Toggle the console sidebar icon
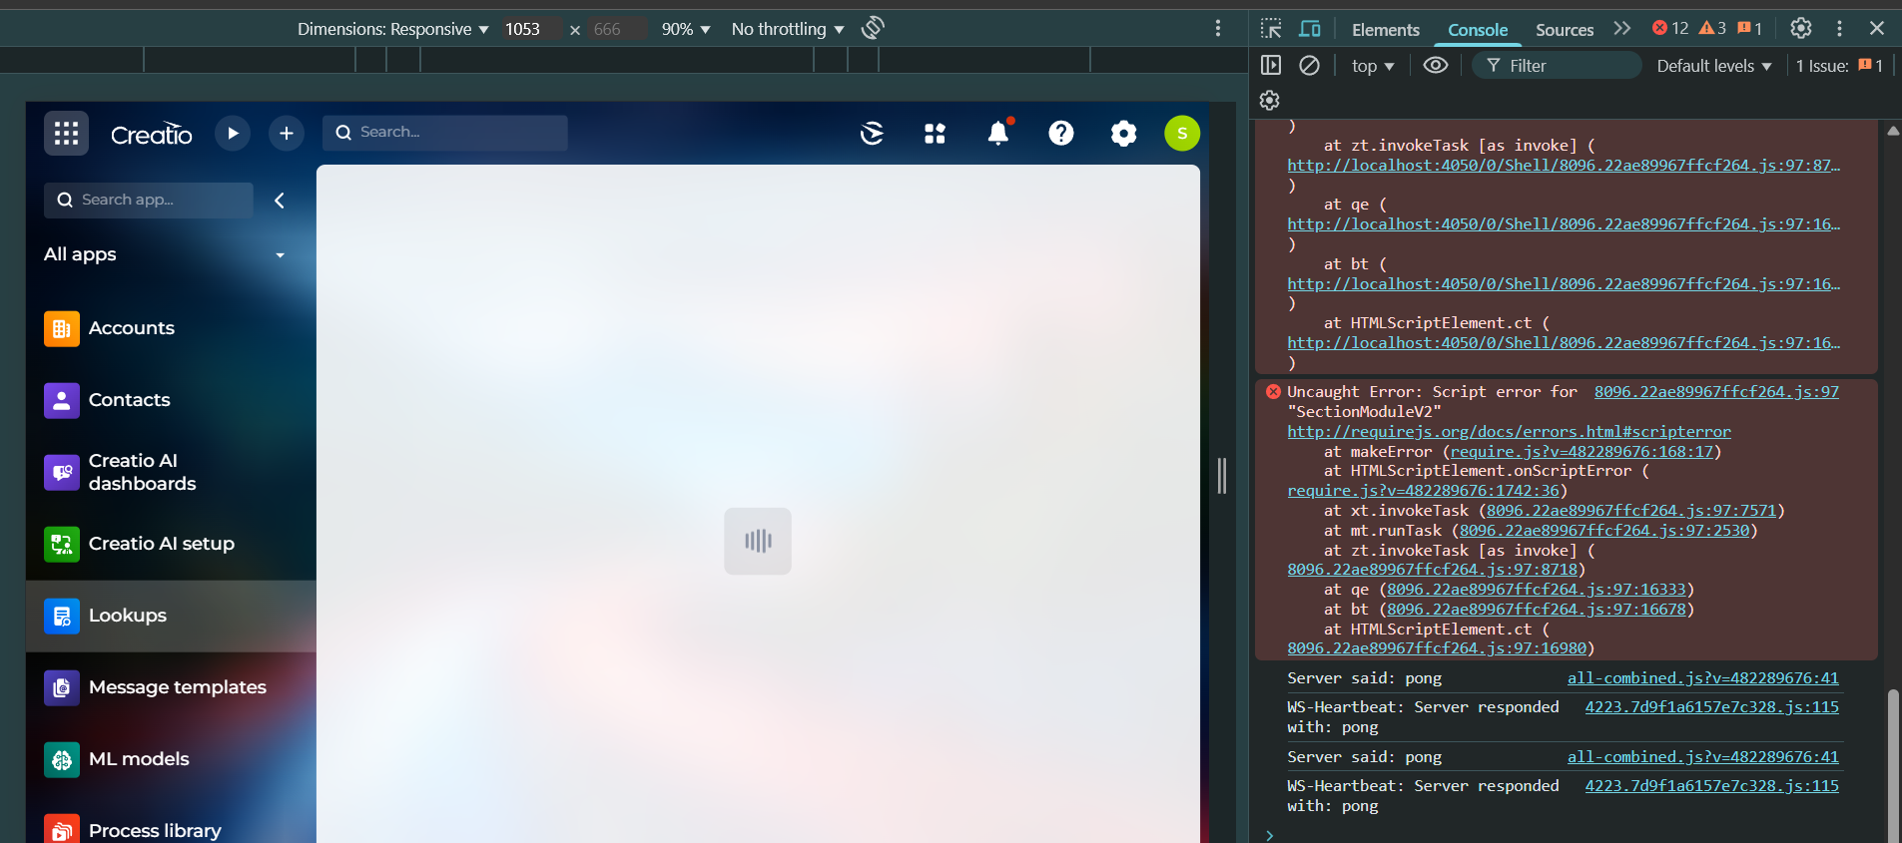1902x843 pixels. 1271,65
